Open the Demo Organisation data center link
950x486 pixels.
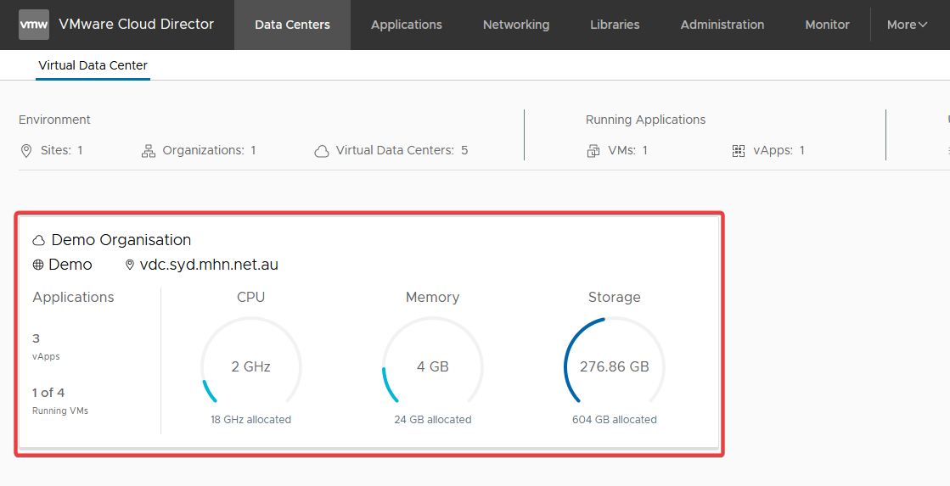pos(121,240)
